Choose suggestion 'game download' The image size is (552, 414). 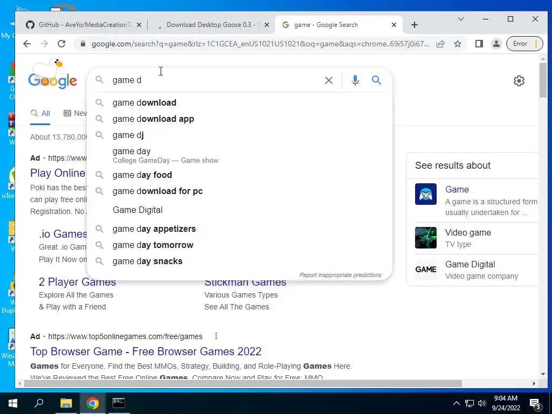pyautogui.click(x=239, y=103)
